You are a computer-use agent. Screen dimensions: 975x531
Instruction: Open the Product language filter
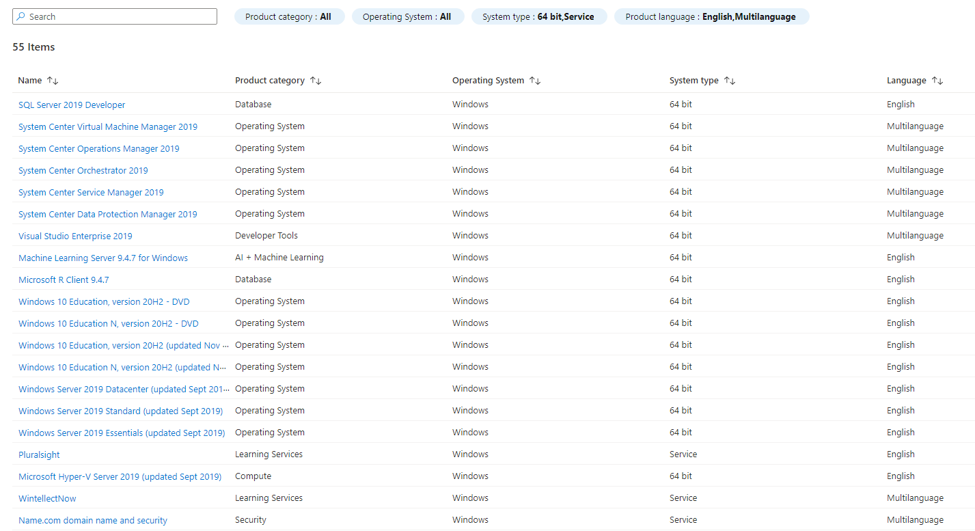711,16
